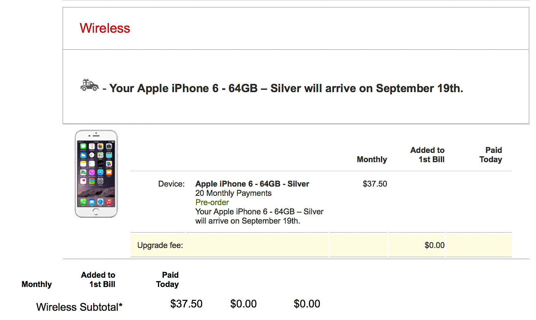
Task: Click the Monthly column header in the device table
Action: 372,160
